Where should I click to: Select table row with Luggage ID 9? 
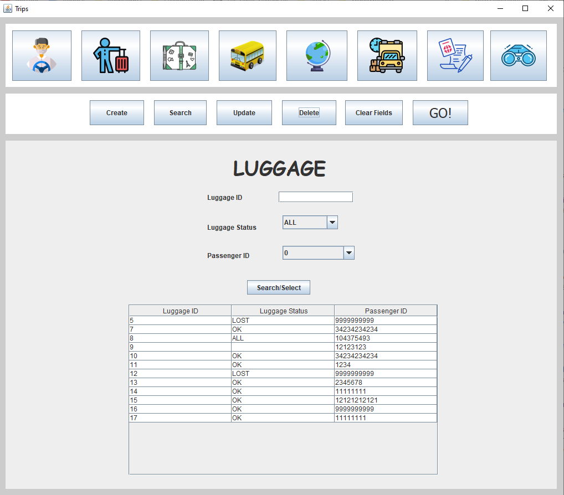click(x=283, y=347)
